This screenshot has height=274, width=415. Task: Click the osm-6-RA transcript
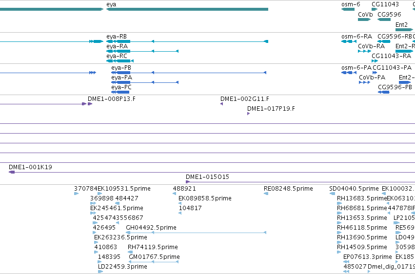click(349, 41)
